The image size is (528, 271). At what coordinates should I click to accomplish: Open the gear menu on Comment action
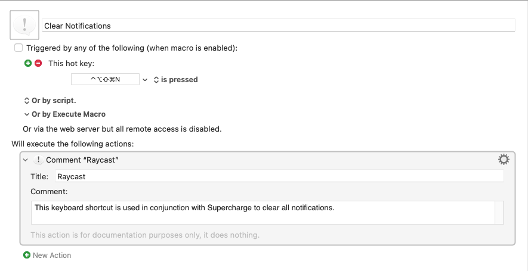[x=504, y=159]
